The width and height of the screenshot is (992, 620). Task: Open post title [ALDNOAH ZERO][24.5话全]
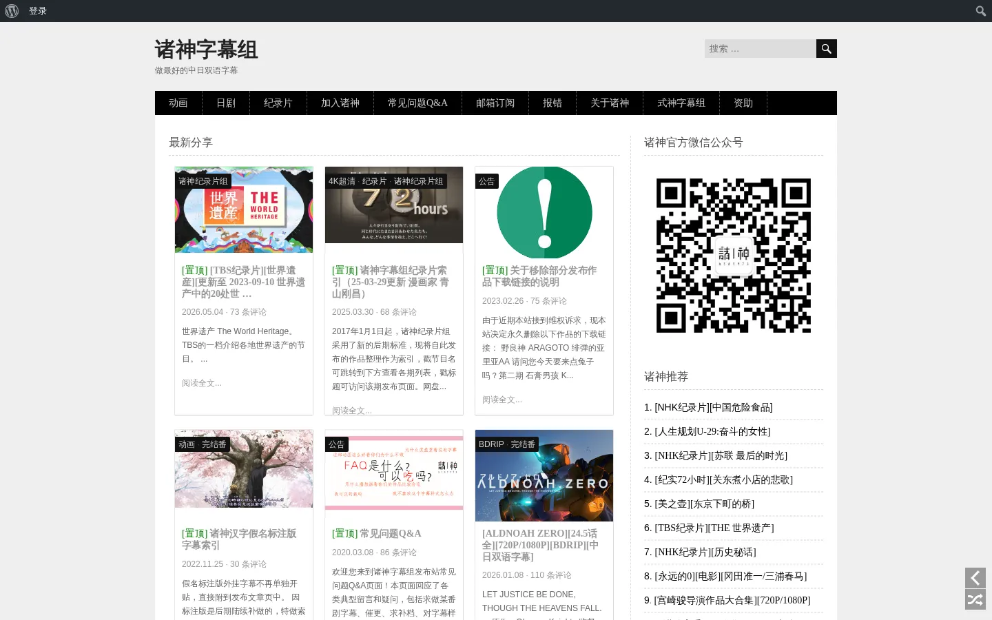pos(541,545)
